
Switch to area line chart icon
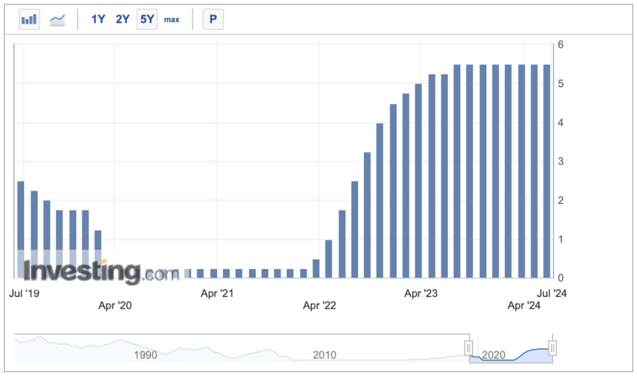(x=58, y=19)
